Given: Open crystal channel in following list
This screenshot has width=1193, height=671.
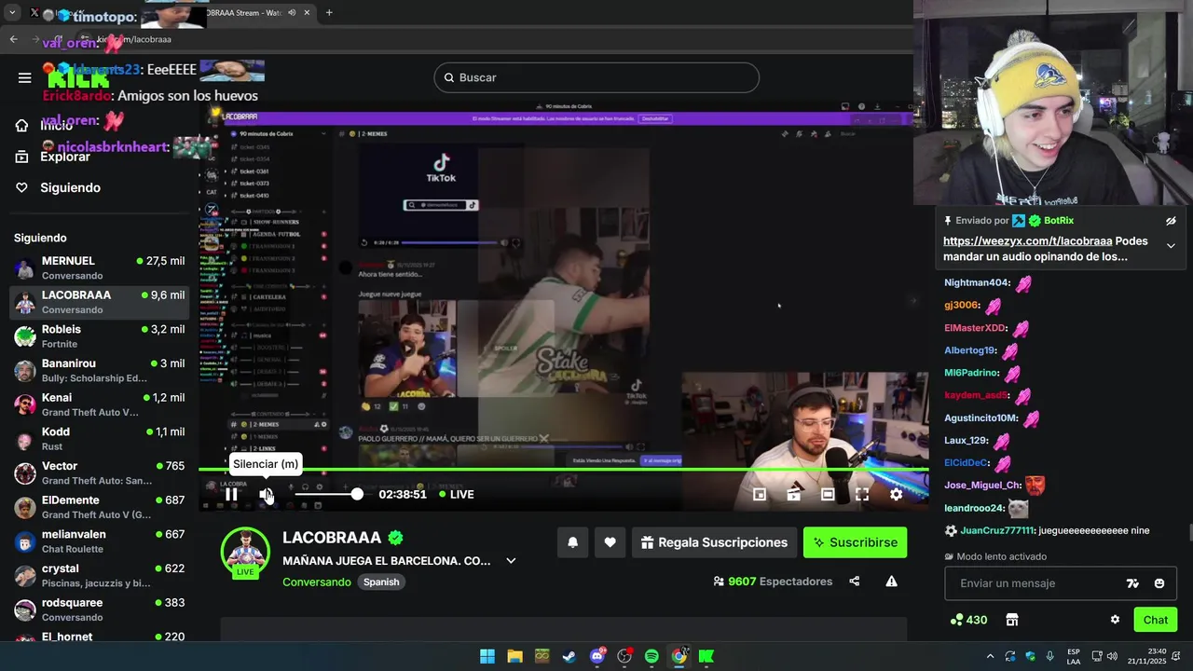Looking at the screenshot, I should coord(99,575).
